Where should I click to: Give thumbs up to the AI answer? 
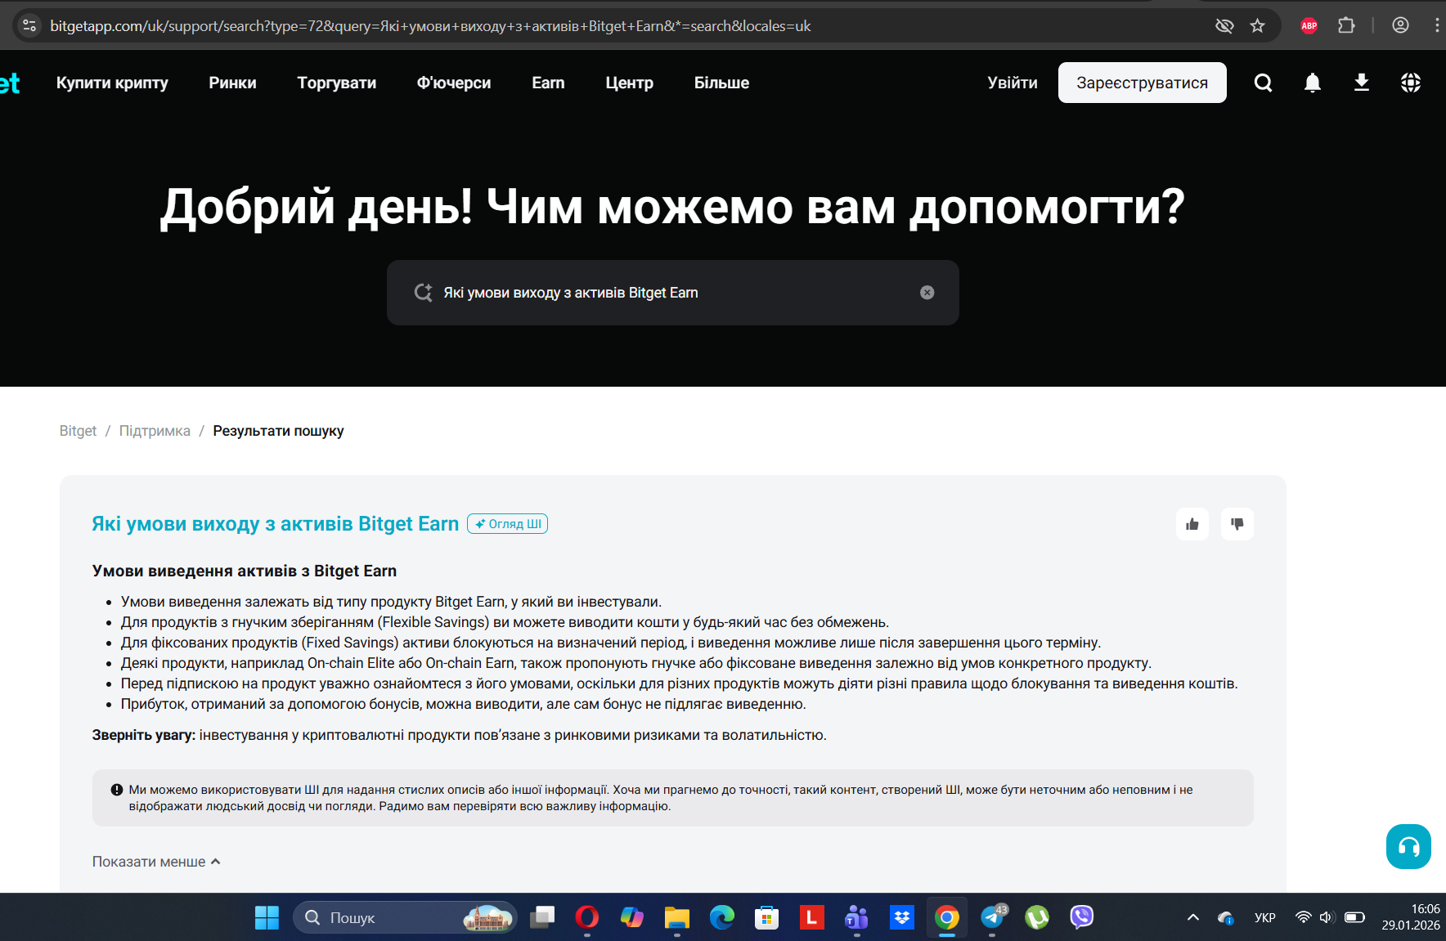coord(1192,524)
